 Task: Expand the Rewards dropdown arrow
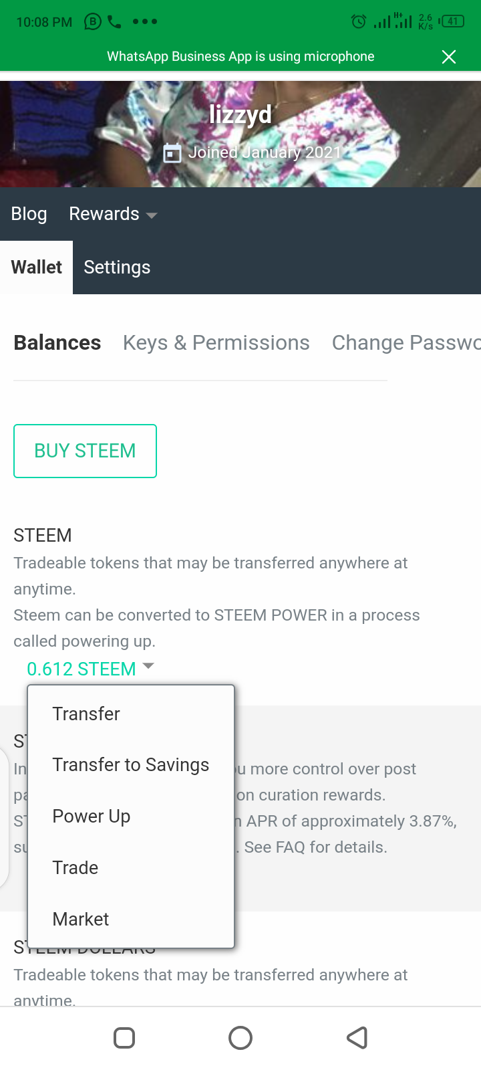coord(152,215)
